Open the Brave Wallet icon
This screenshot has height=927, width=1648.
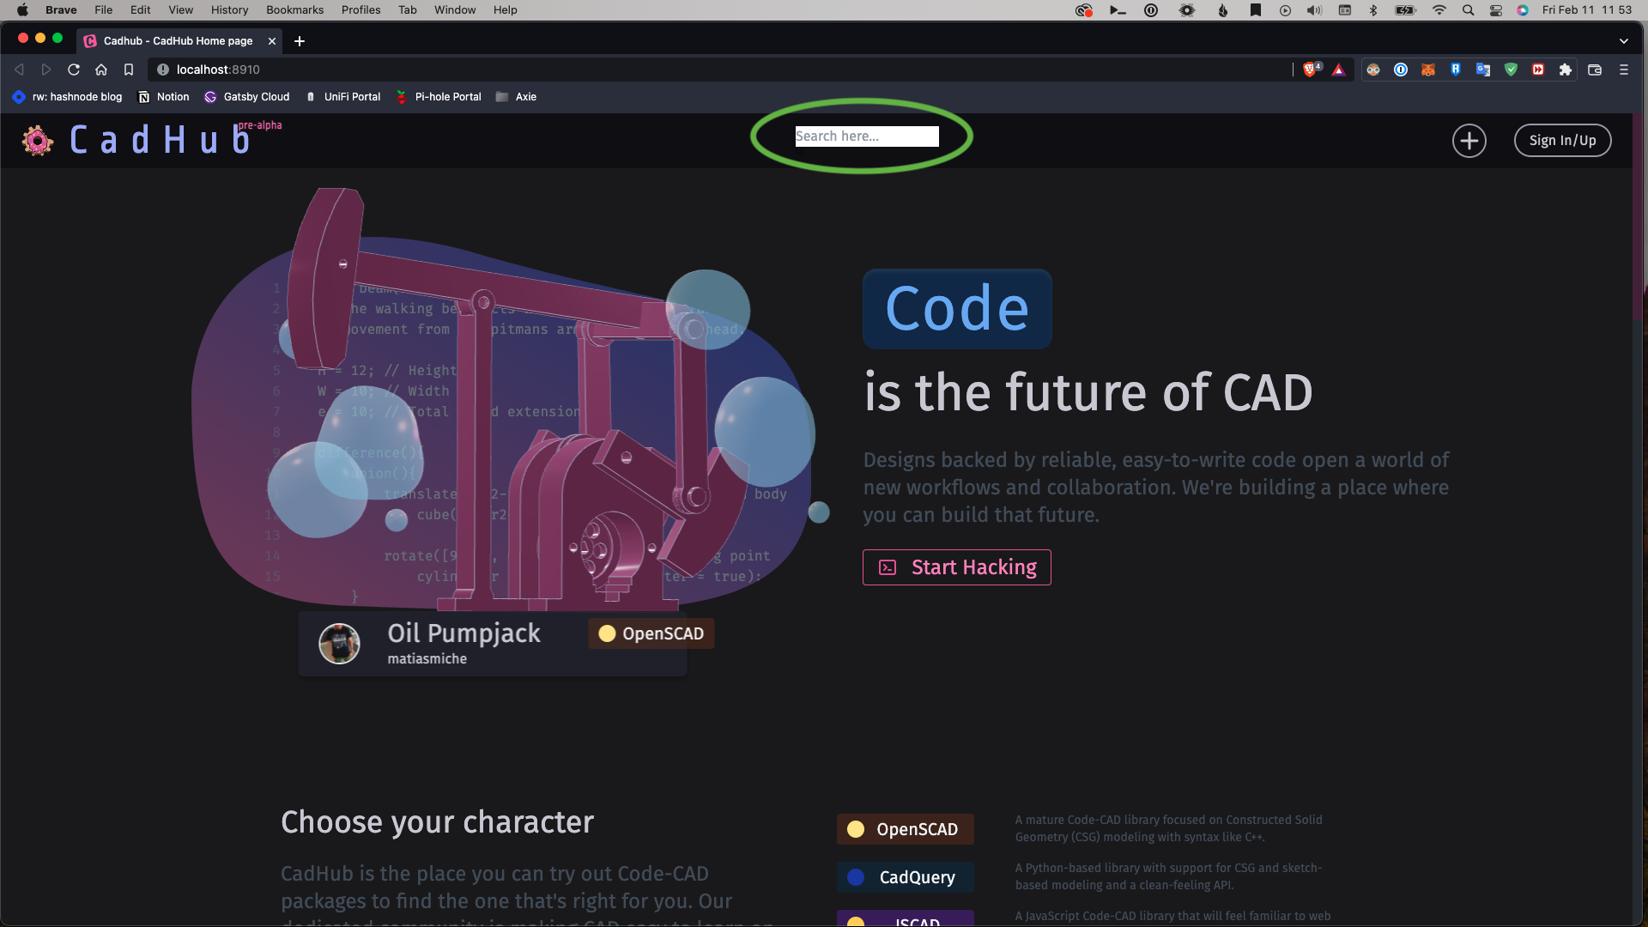pyautogui.click(x=1595, y=70)
